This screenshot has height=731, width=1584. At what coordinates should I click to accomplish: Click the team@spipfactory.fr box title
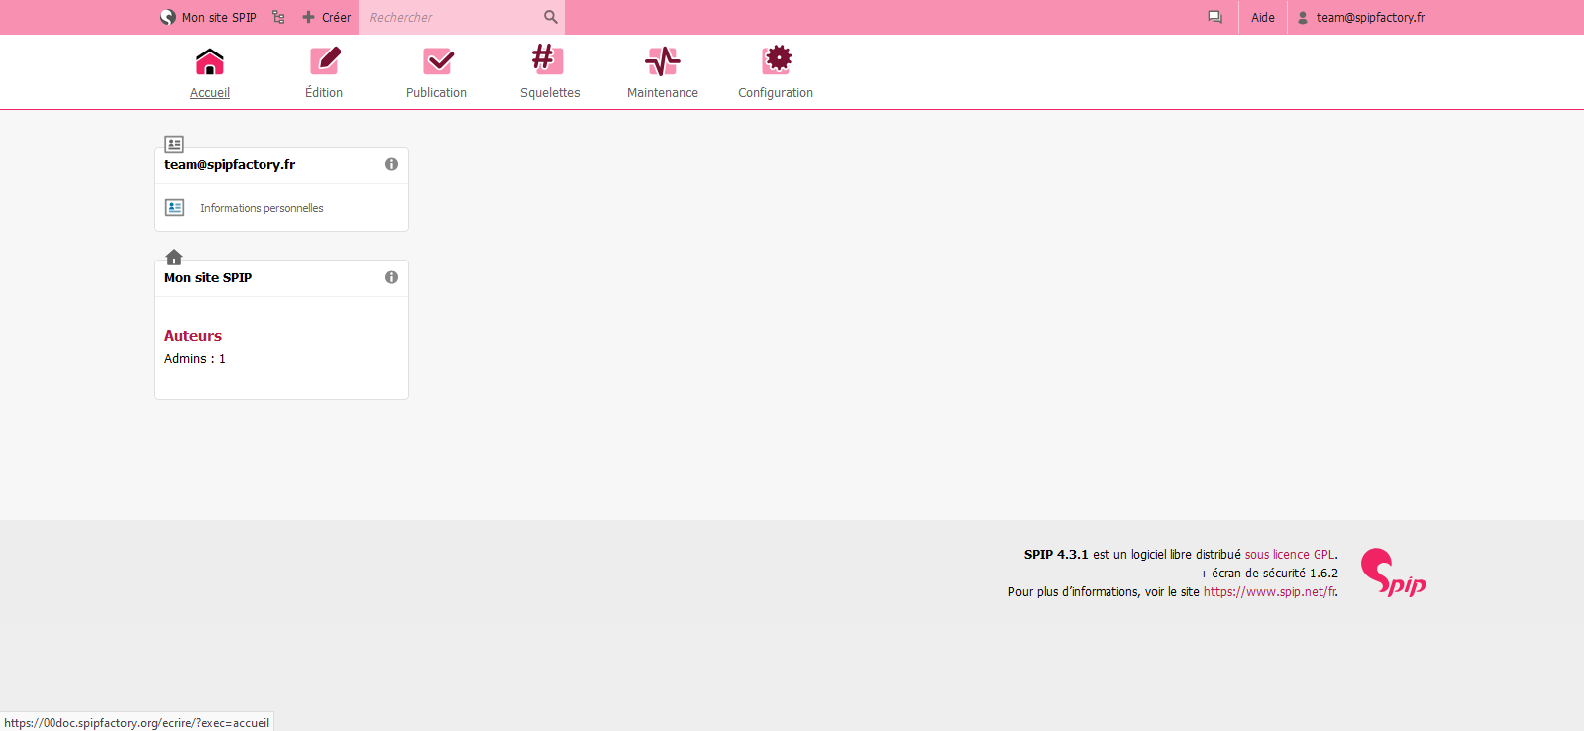[230, 165]
